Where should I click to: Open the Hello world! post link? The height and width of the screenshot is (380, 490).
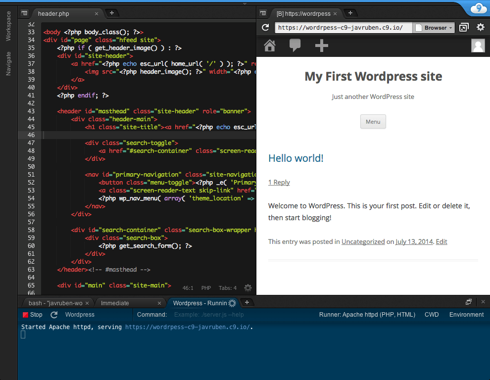point(295,158)
